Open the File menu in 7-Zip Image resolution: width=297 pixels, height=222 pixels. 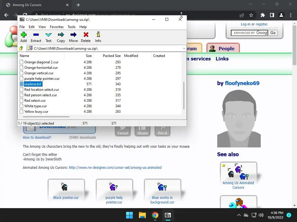[x=22, y=27]
